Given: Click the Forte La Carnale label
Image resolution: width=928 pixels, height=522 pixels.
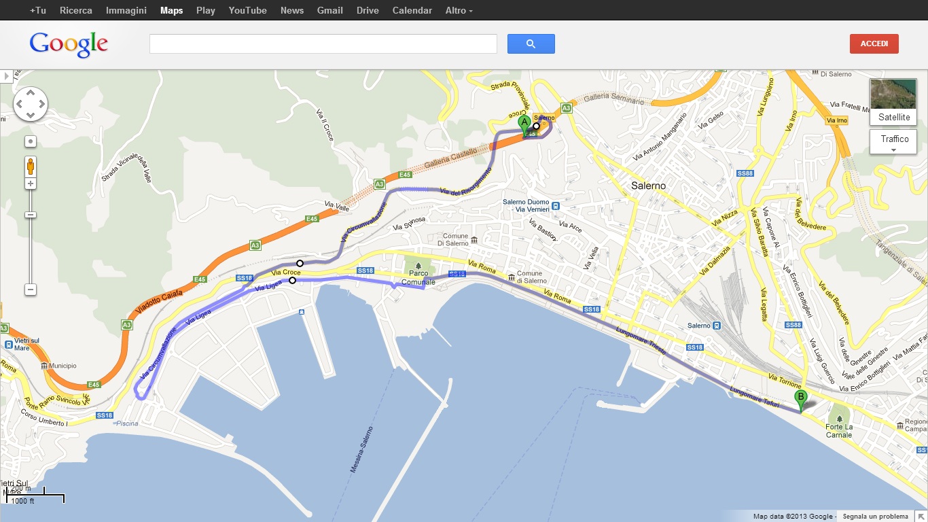Looking at the screenshot, I should 838,432.
